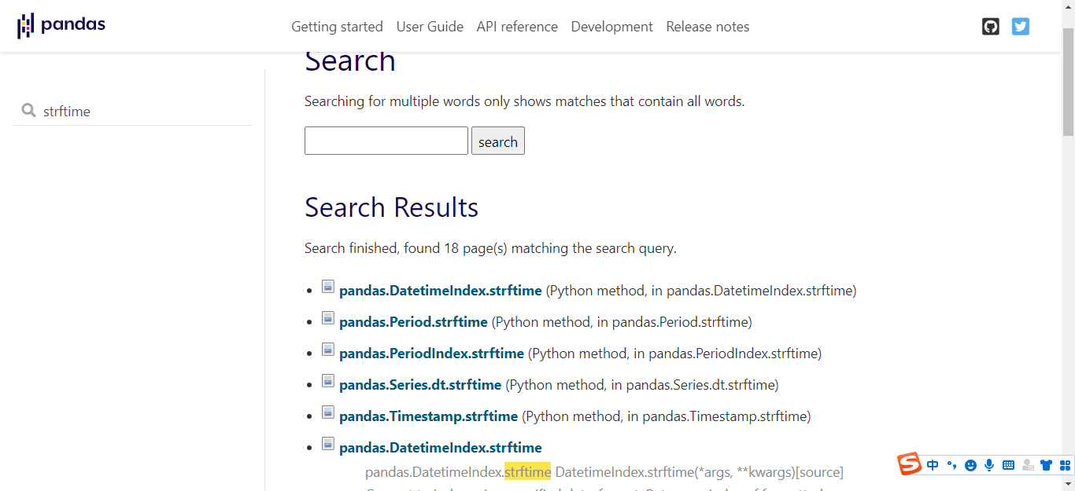Open the Getting started menu
The width and height of the screenshot is (1075, 491).
(337, 27)
